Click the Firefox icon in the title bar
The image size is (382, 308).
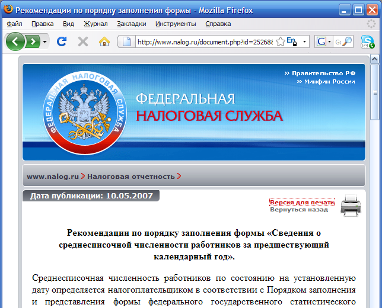coord(8,9)
